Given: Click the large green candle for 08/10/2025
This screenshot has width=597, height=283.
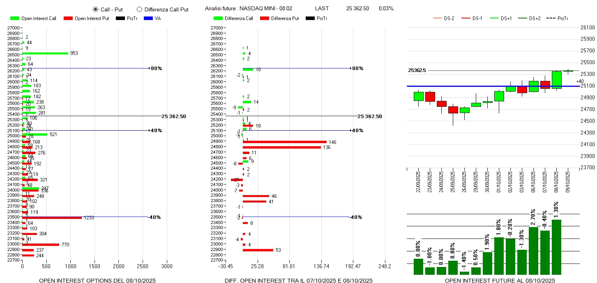Looking at the screenshot, I should (557, 80).
